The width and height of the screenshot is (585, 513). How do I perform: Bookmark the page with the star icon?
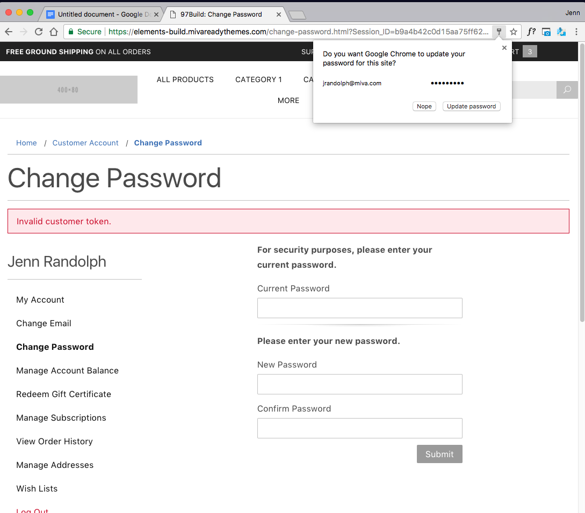tap(514, 32)
